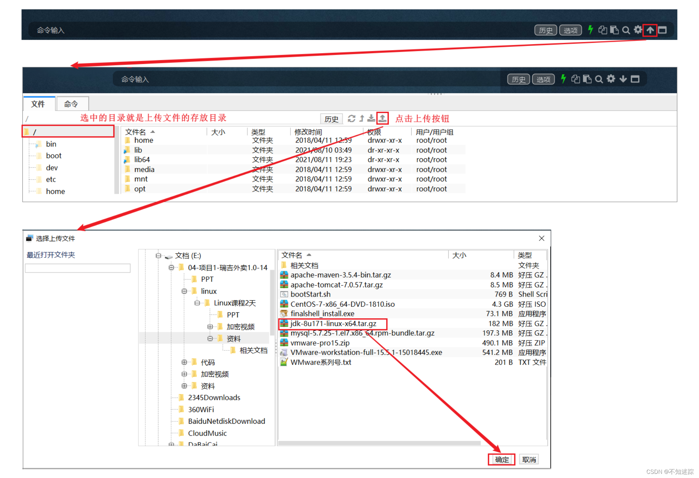The image size is (699, 478).
Task: Click the up-arrow icon in the top command bar
Action: click(650, 30)
